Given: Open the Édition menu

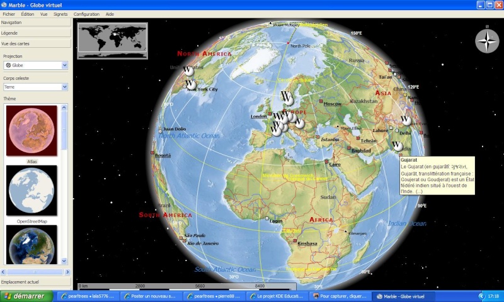Looking at the screenshot, I should pyautogui.click(x=28, y=14).
